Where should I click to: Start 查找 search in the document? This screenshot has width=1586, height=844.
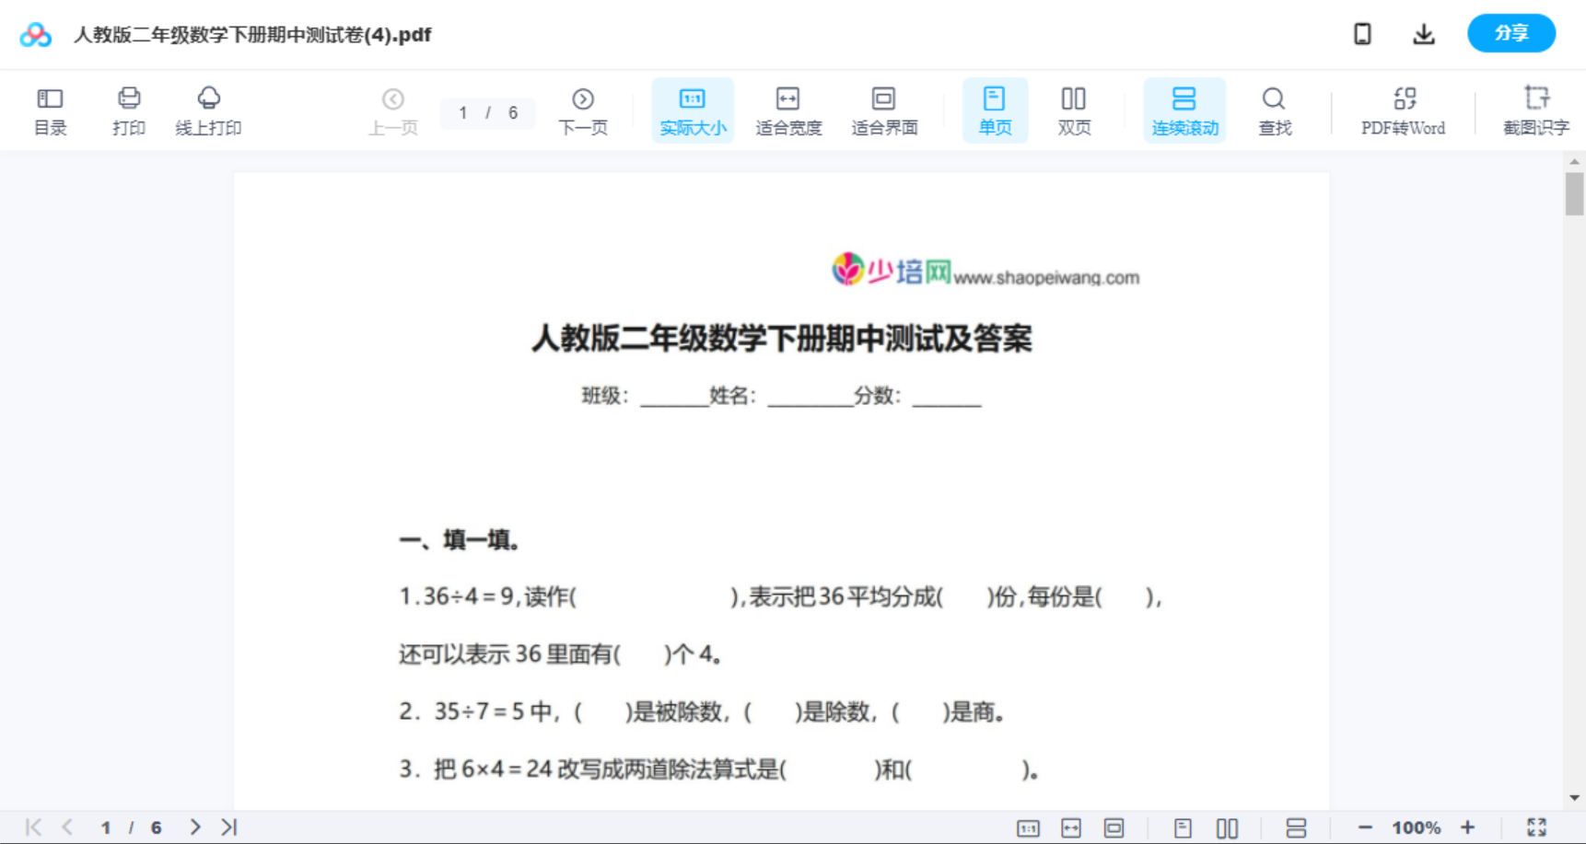[x=1274, y=110]
